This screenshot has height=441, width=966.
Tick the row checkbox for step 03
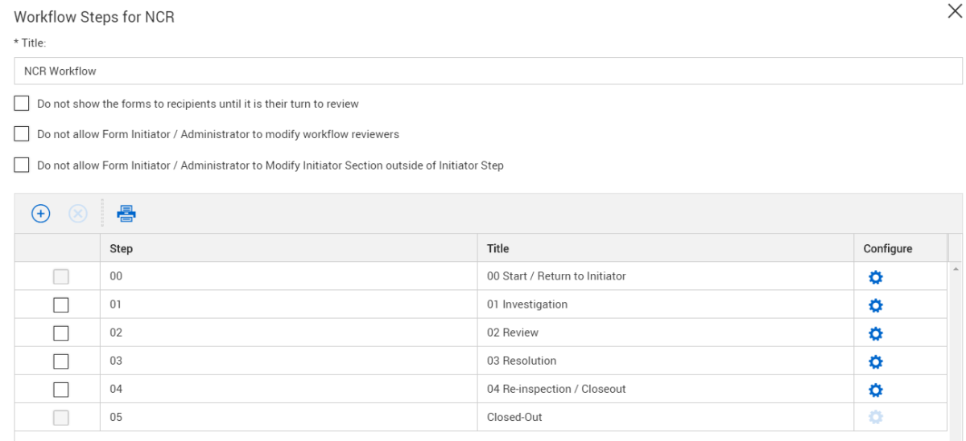click(x=61, y=361)
